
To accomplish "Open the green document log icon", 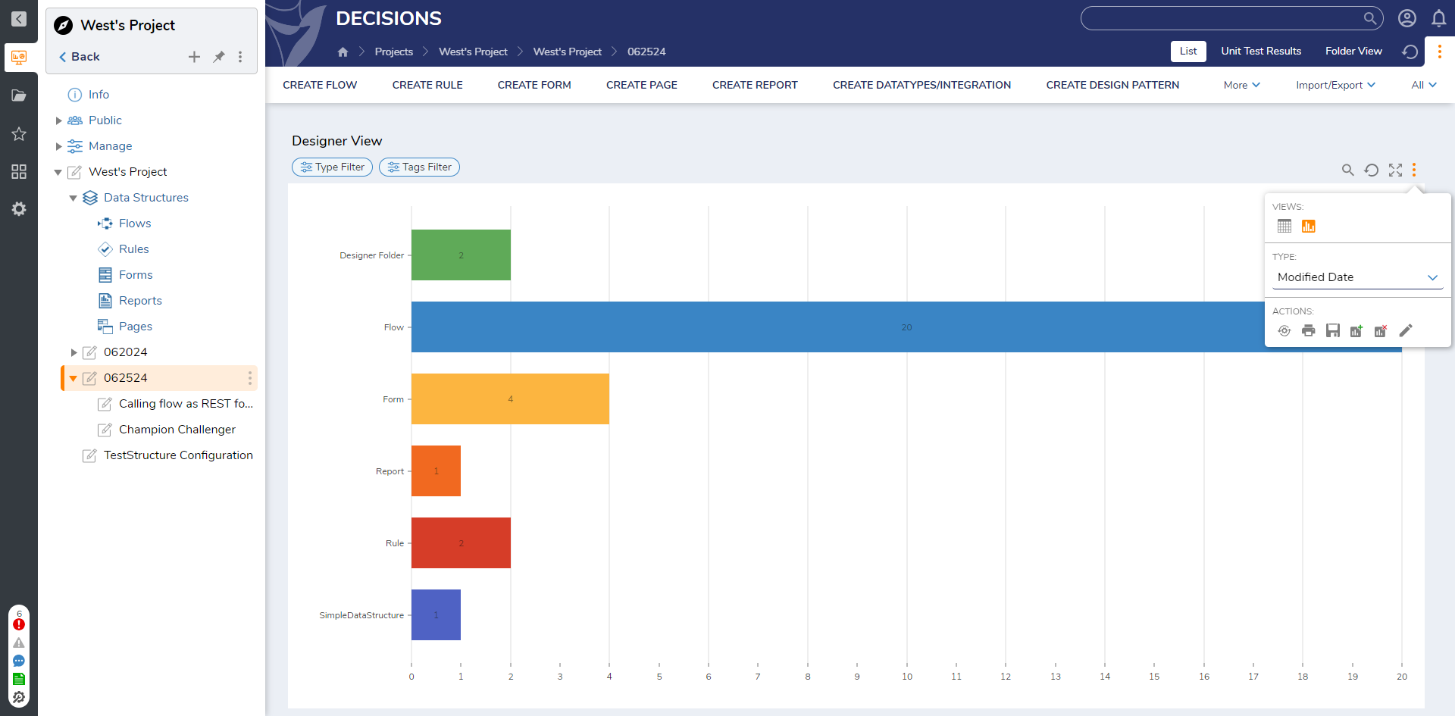I will point(19,679).
